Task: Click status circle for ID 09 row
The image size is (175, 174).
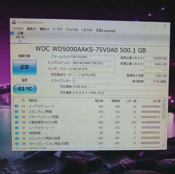Action: 17,133
